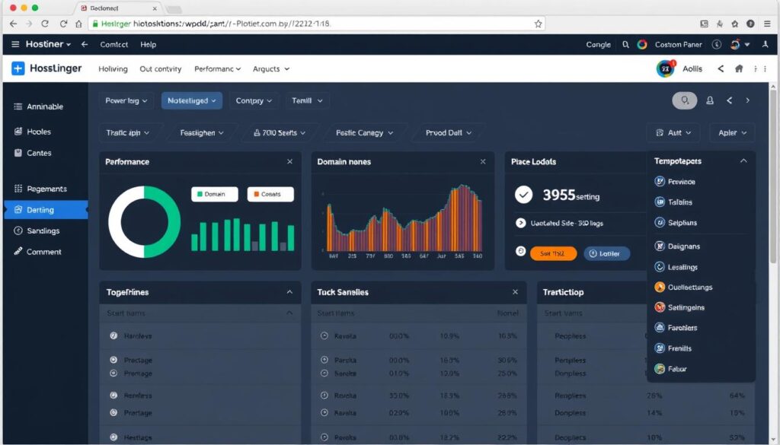Toggle the Cosats legend in Performance chart
This screenshot has height=445, width=780.
coord(270,194)
